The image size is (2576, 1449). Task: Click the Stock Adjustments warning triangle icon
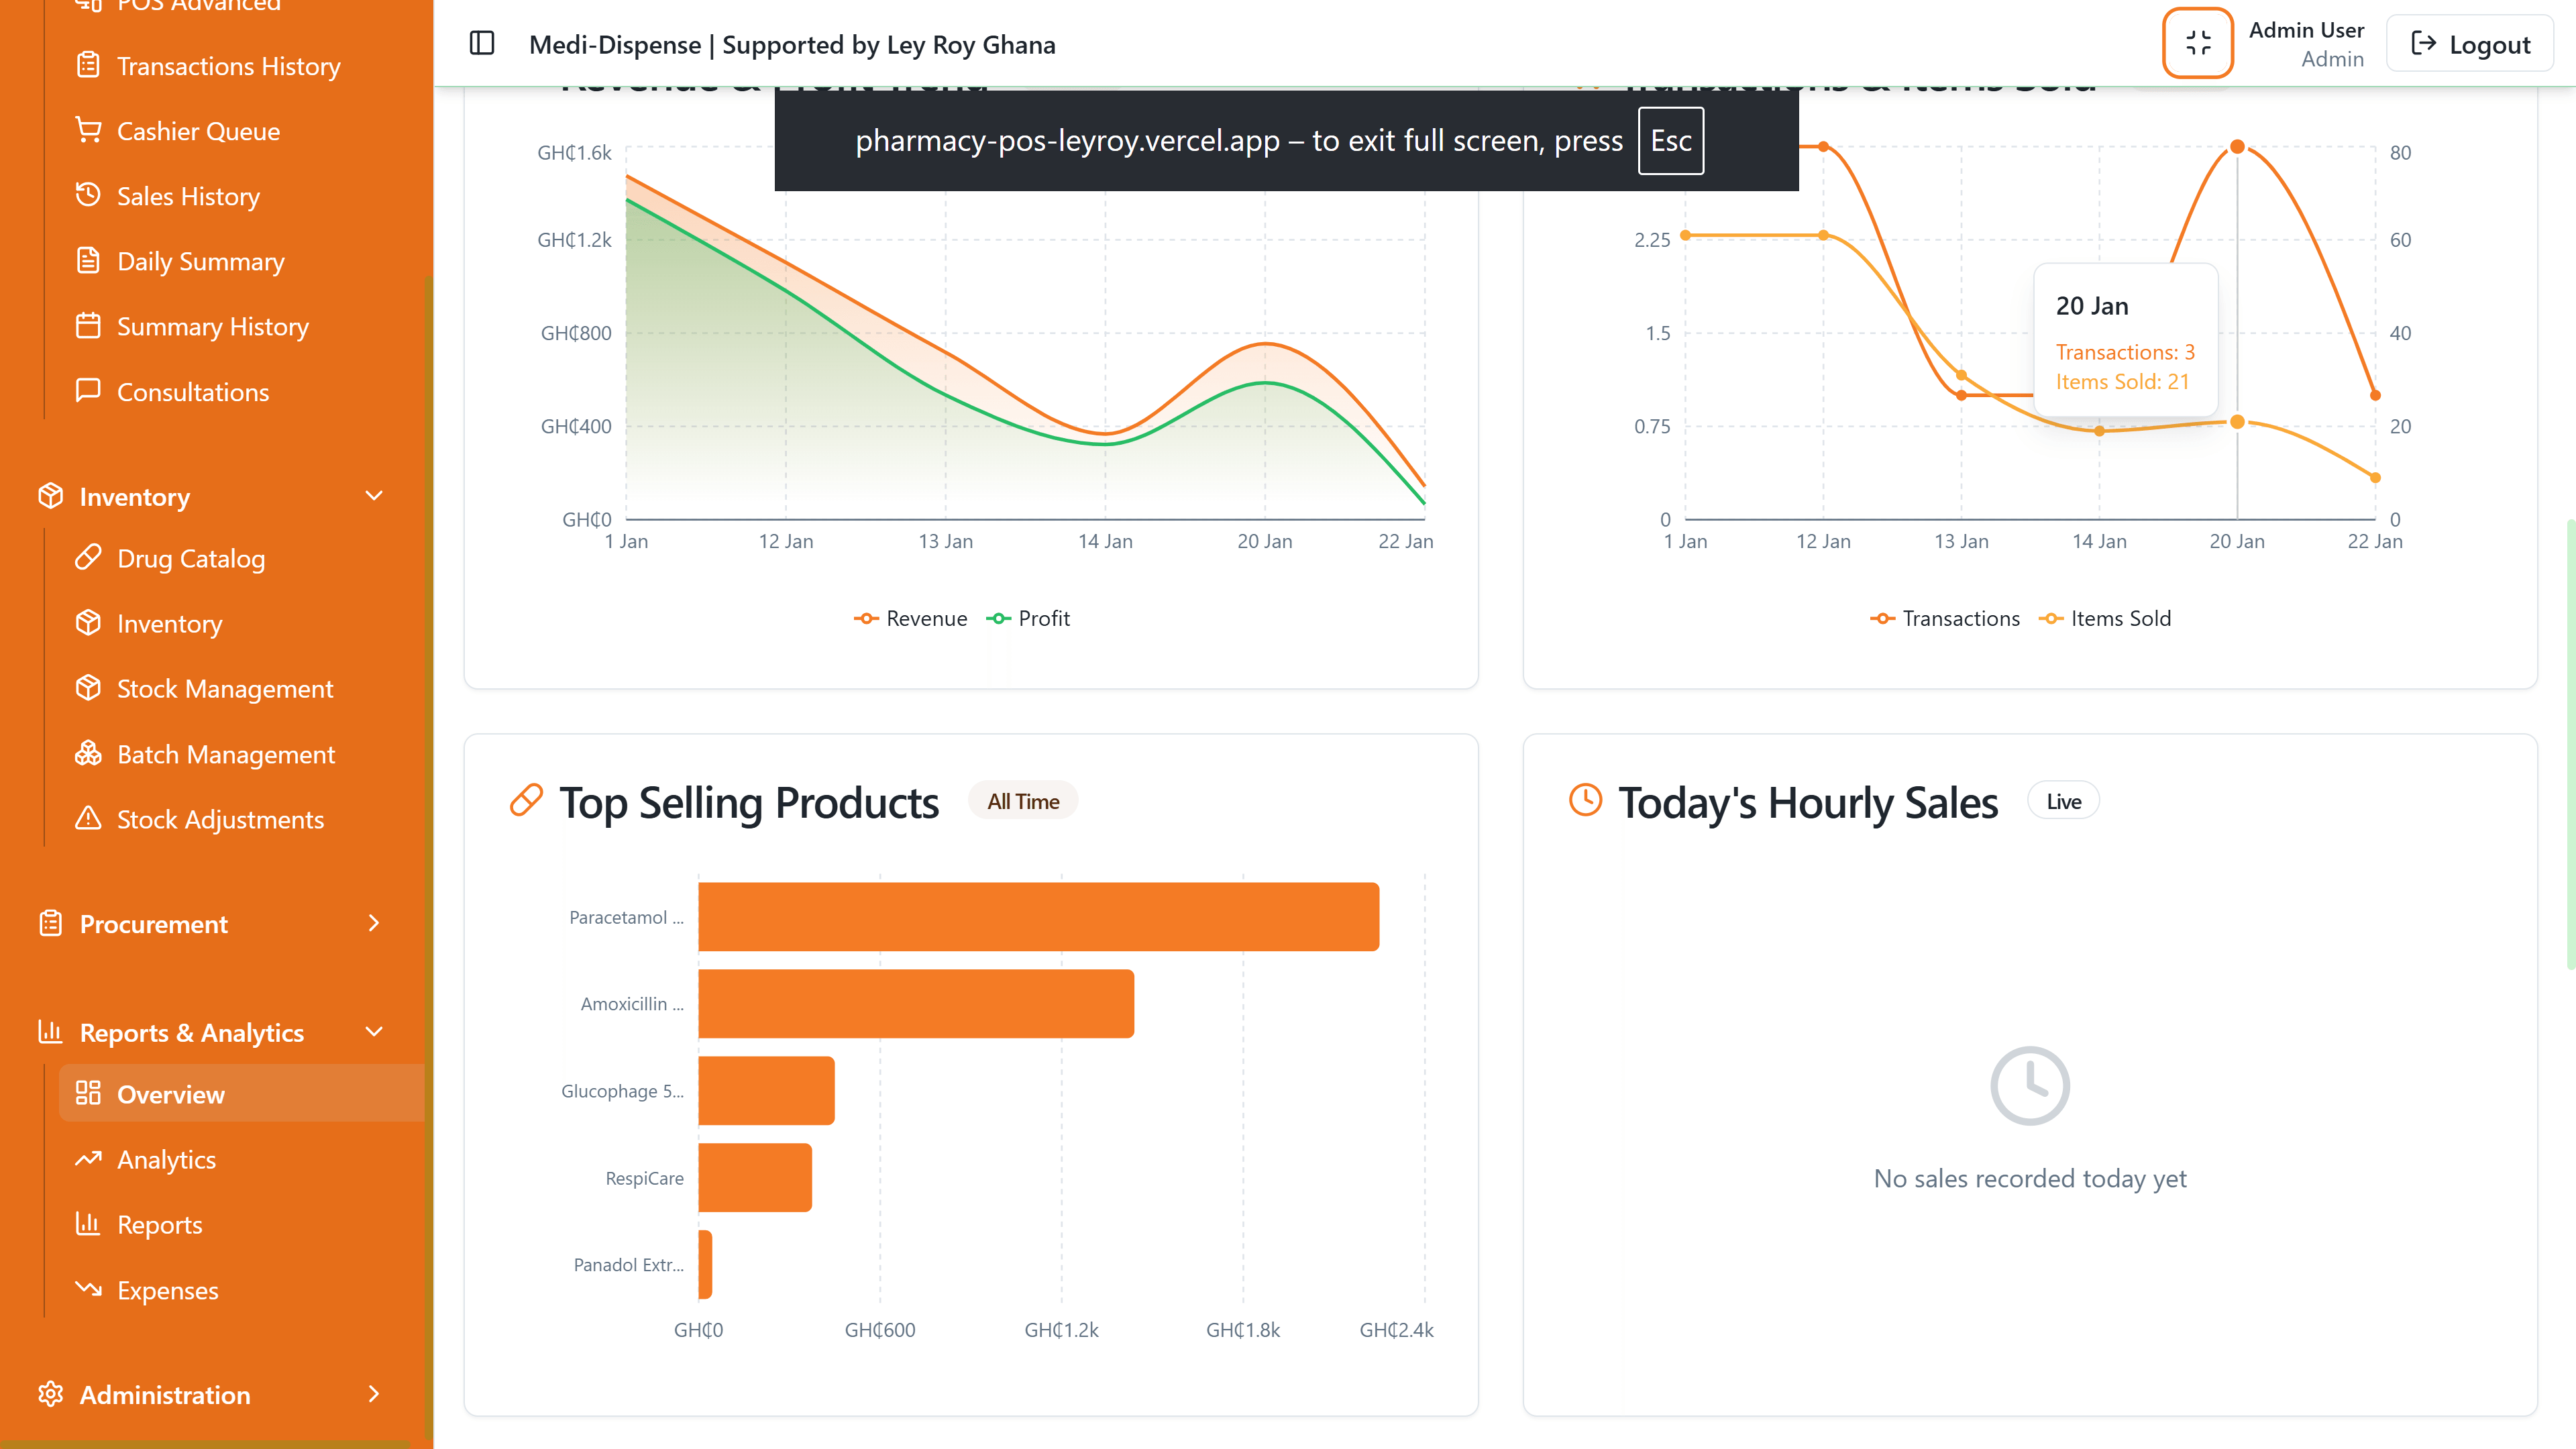coord(88,819)
